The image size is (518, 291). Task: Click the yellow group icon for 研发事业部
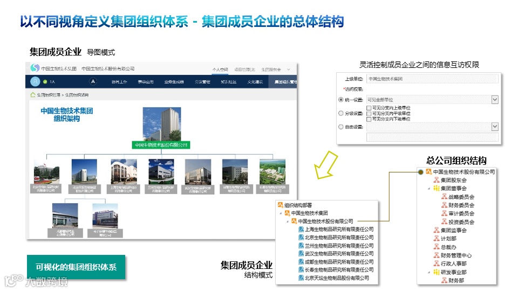tap(437, 272)
